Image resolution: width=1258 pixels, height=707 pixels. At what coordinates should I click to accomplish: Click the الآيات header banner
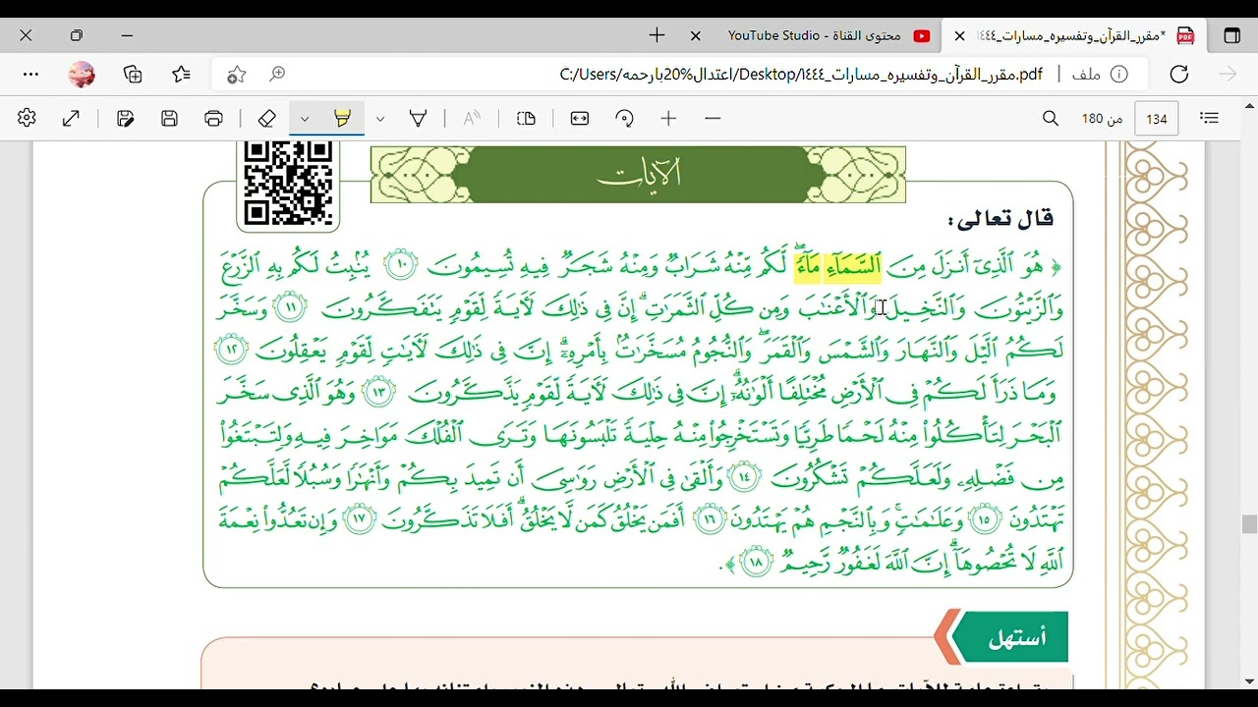(x=638, y=175)
